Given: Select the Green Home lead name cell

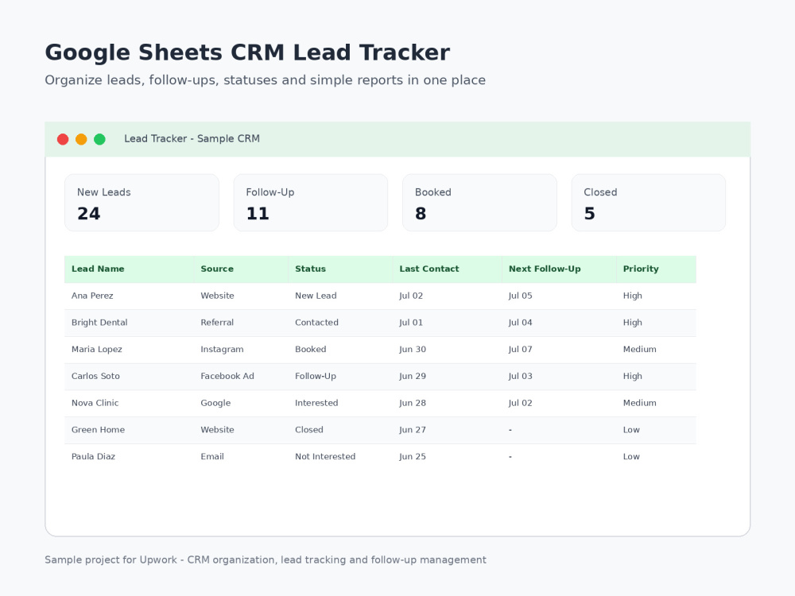Looking at the screenshot, I should 130,430.
